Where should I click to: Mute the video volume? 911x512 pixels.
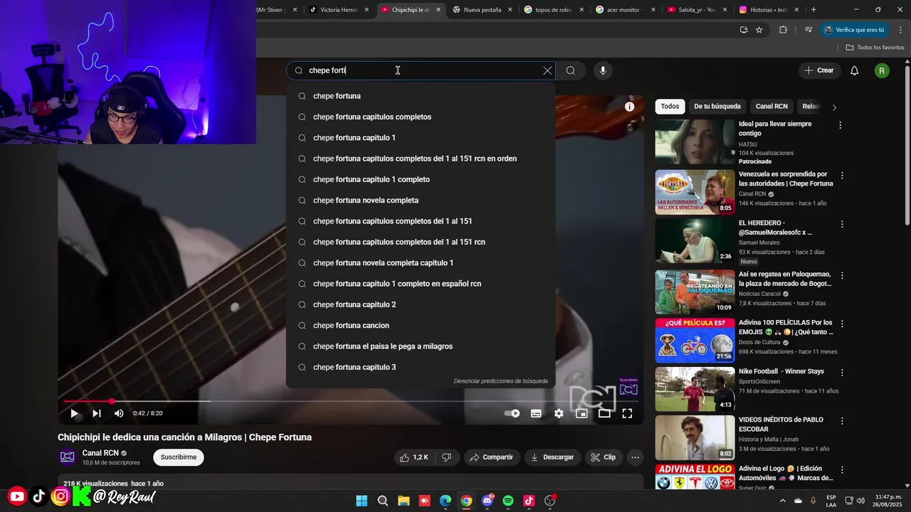[x=119, y=413]
